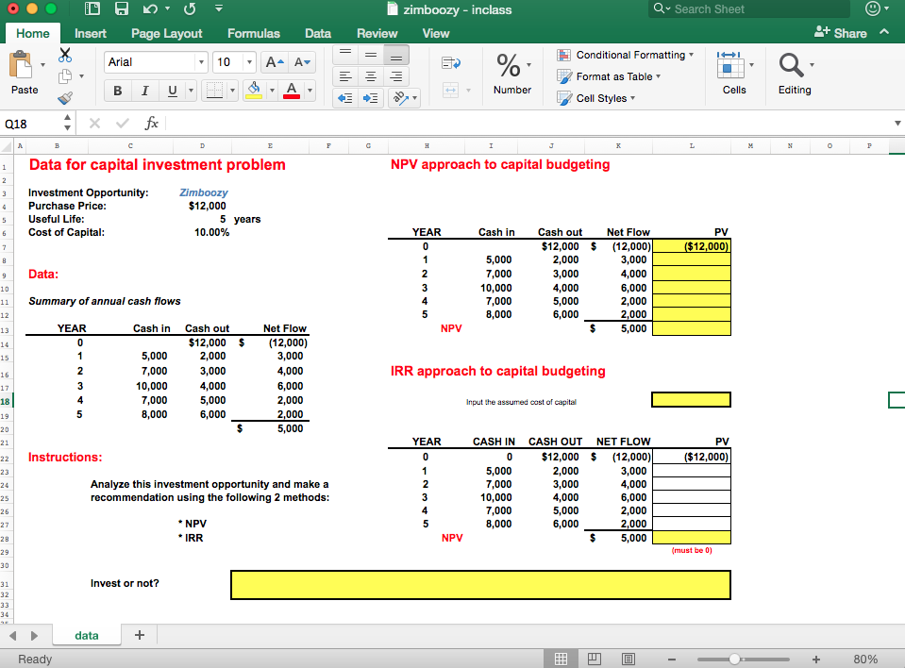Open the Fill Color dropdown arrow

tap(272, 91)
